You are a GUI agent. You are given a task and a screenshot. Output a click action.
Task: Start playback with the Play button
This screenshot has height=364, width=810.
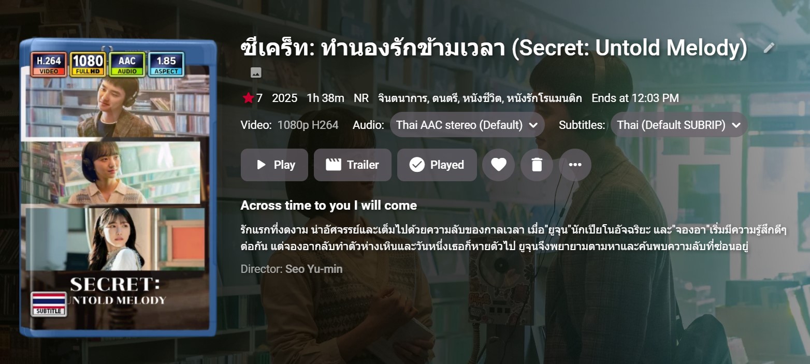coord(274,165)
